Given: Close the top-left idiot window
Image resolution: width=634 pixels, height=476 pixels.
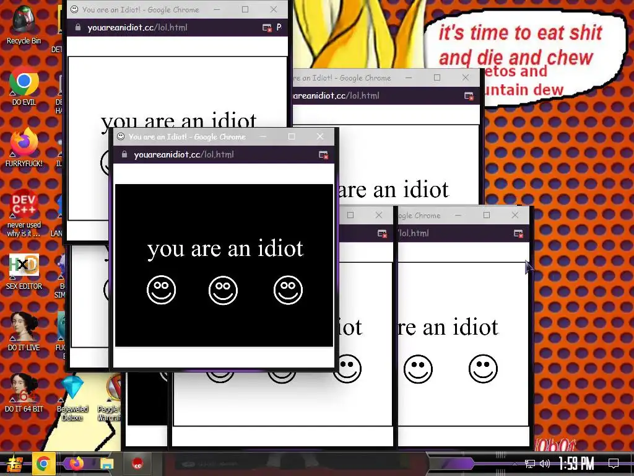Looking at the screenshot, I should click(x=274, y=9).
